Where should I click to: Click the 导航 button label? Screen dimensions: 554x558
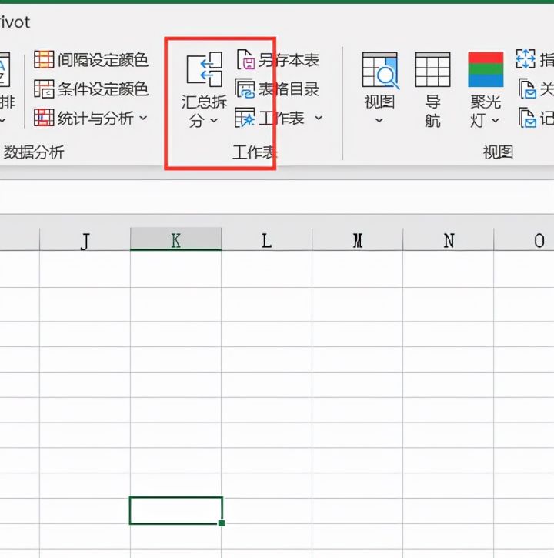point(432,112)
